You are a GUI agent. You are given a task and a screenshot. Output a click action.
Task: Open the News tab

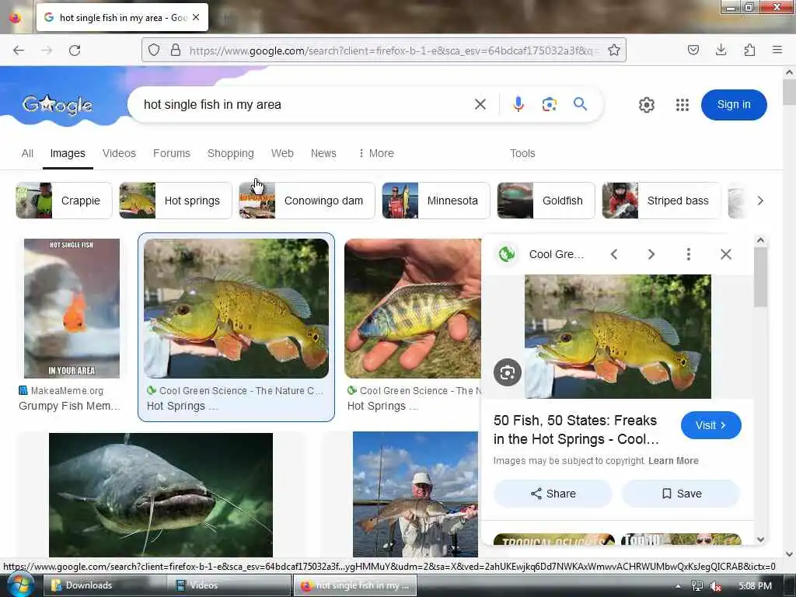tap(323, 153)
